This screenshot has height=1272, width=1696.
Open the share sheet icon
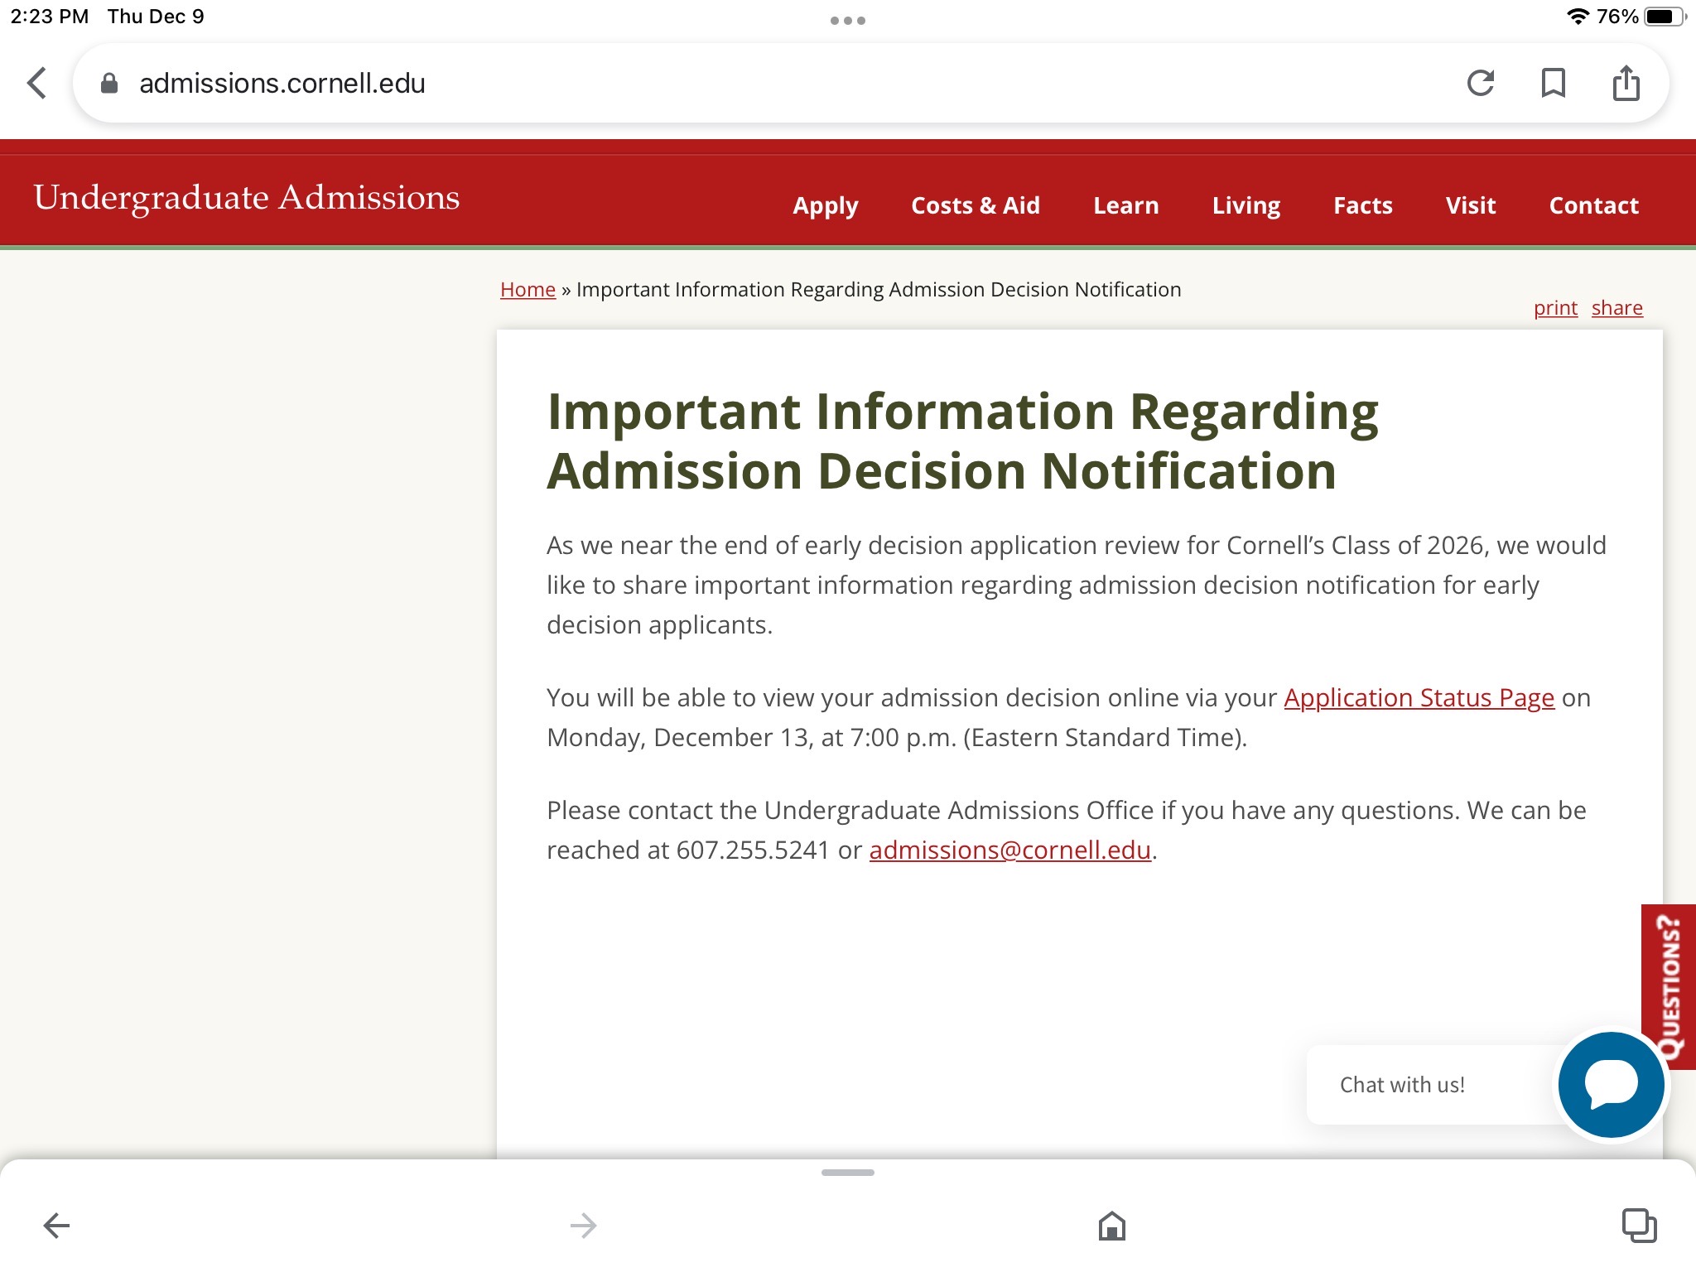click(x=1626, y=83)
